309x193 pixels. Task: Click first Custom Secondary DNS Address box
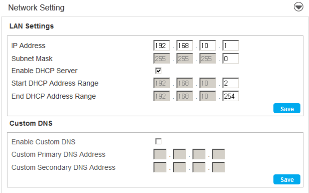pos(160,167)
